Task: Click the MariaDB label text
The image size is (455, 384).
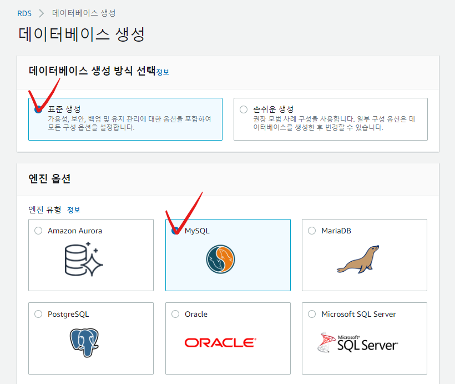Action: [x=336, y=231]
